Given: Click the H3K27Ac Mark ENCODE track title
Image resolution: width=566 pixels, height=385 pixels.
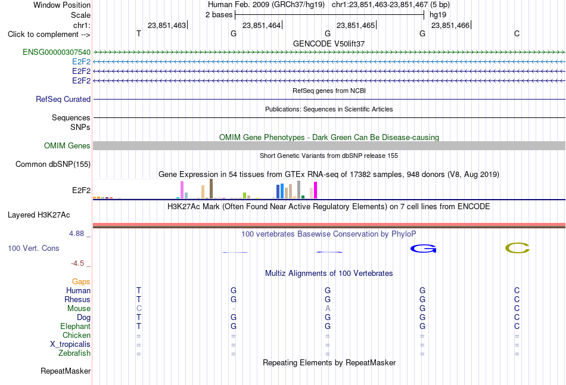Looking at the screenshot, I should (329, 207).
